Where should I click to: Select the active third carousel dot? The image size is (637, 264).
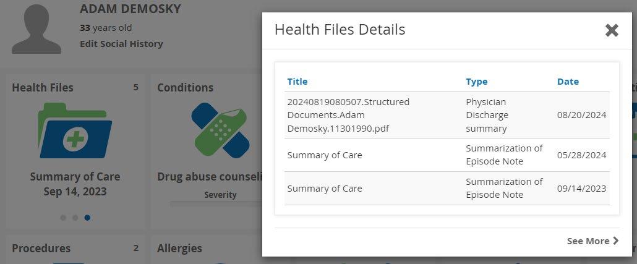(x=87, y=218)
